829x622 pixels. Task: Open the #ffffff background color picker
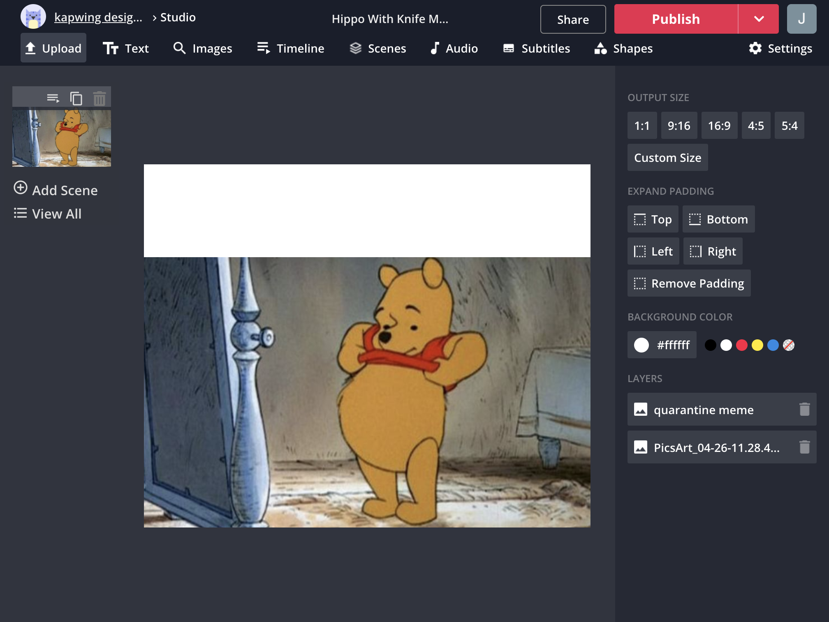coord(662,345)
